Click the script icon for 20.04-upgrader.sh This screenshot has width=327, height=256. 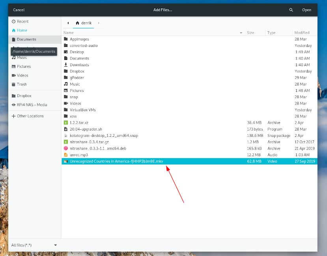coord(66,129)
